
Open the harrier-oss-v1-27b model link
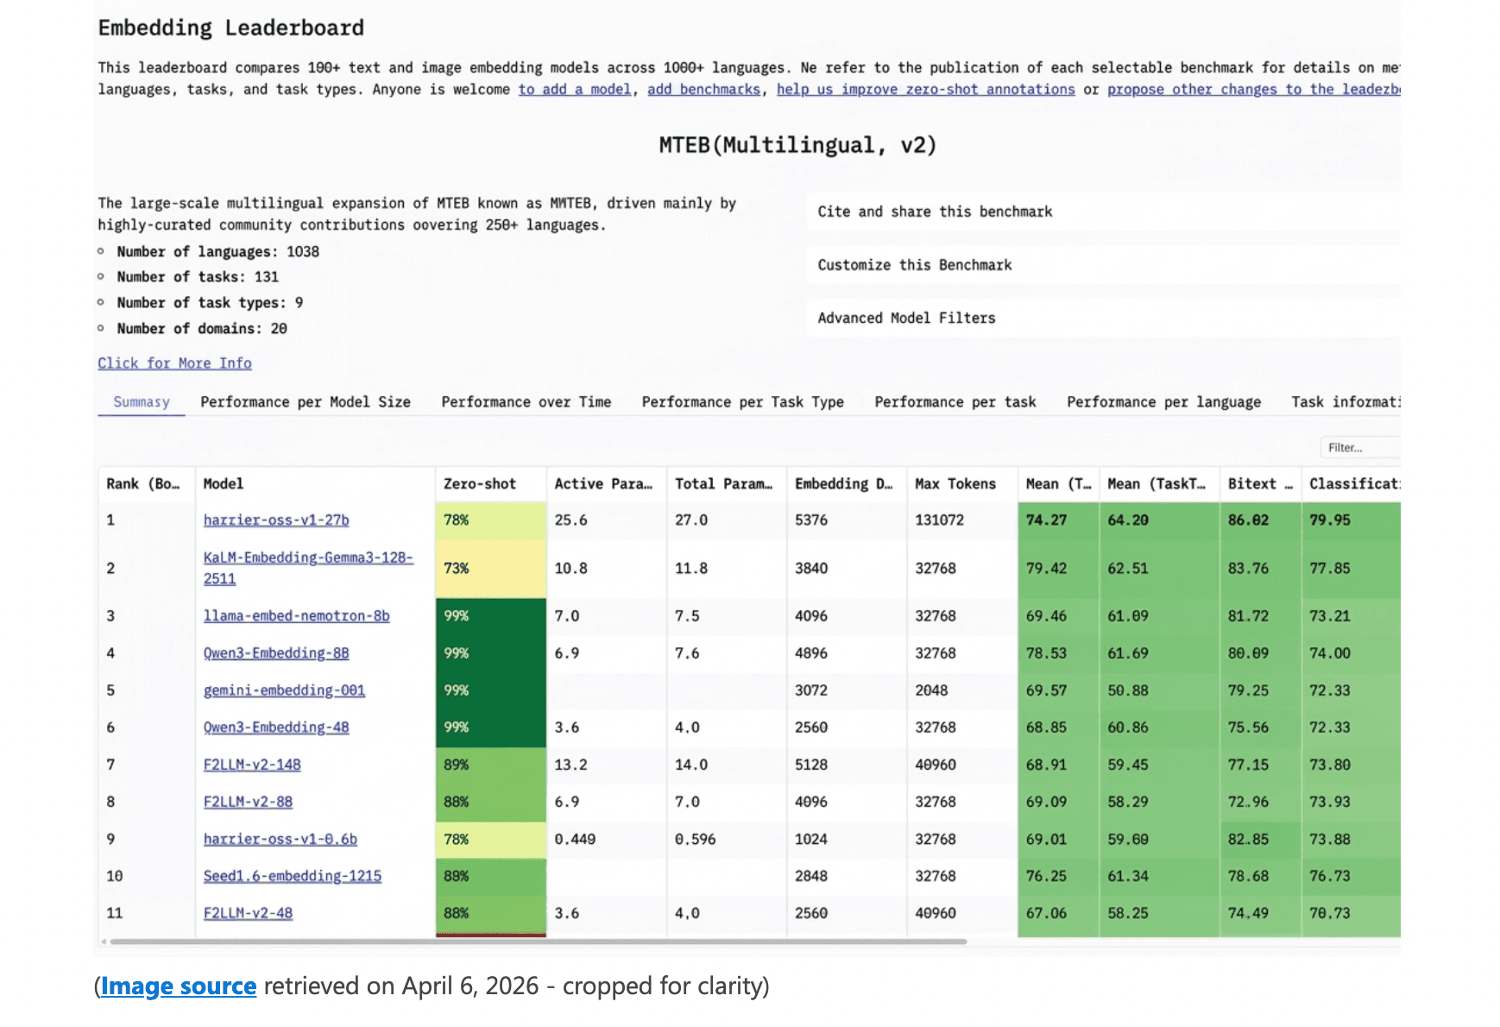(276, 520)
